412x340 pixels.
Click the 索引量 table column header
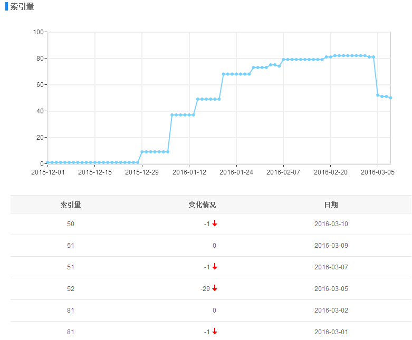pos(71,205)
